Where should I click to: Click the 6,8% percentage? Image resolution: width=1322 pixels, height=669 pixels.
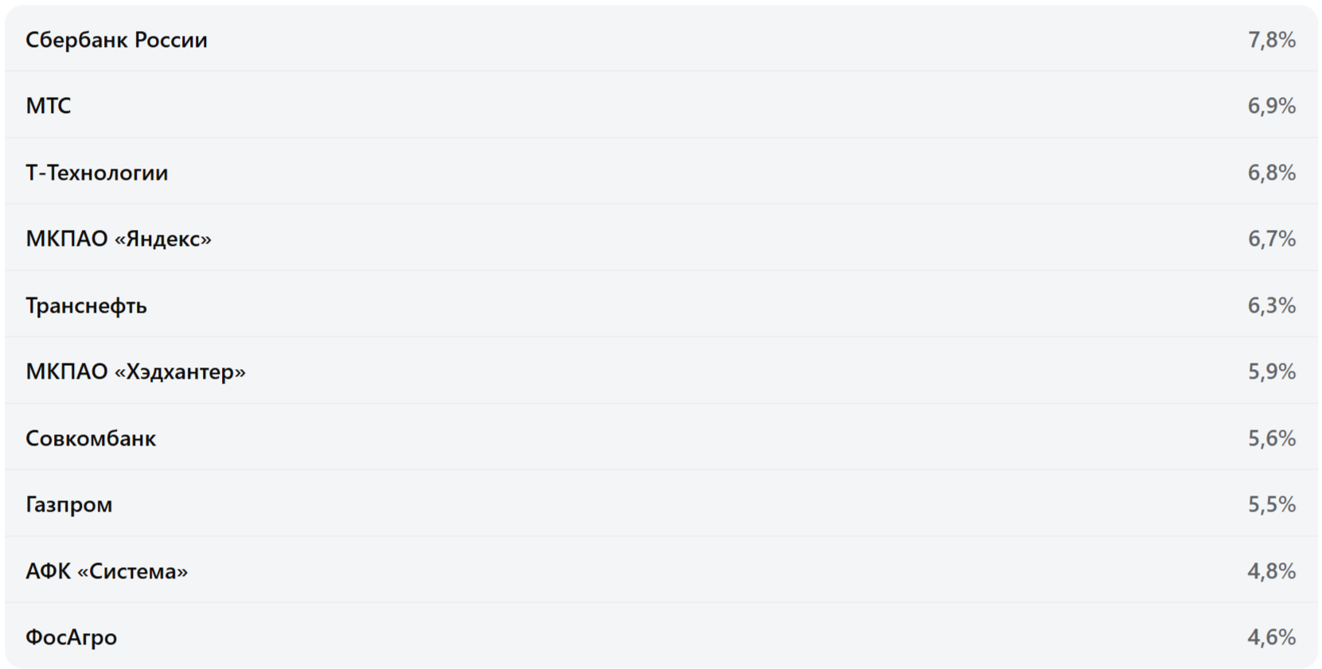[x=1271, y=173]
